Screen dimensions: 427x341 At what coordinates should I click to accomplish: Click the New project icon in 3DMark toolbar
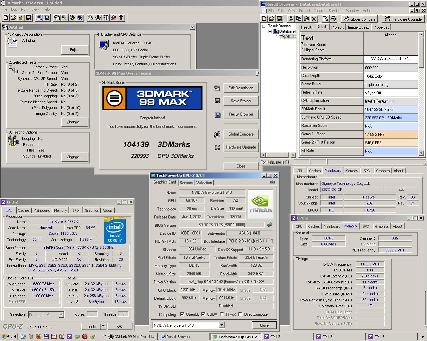(6, 18)
